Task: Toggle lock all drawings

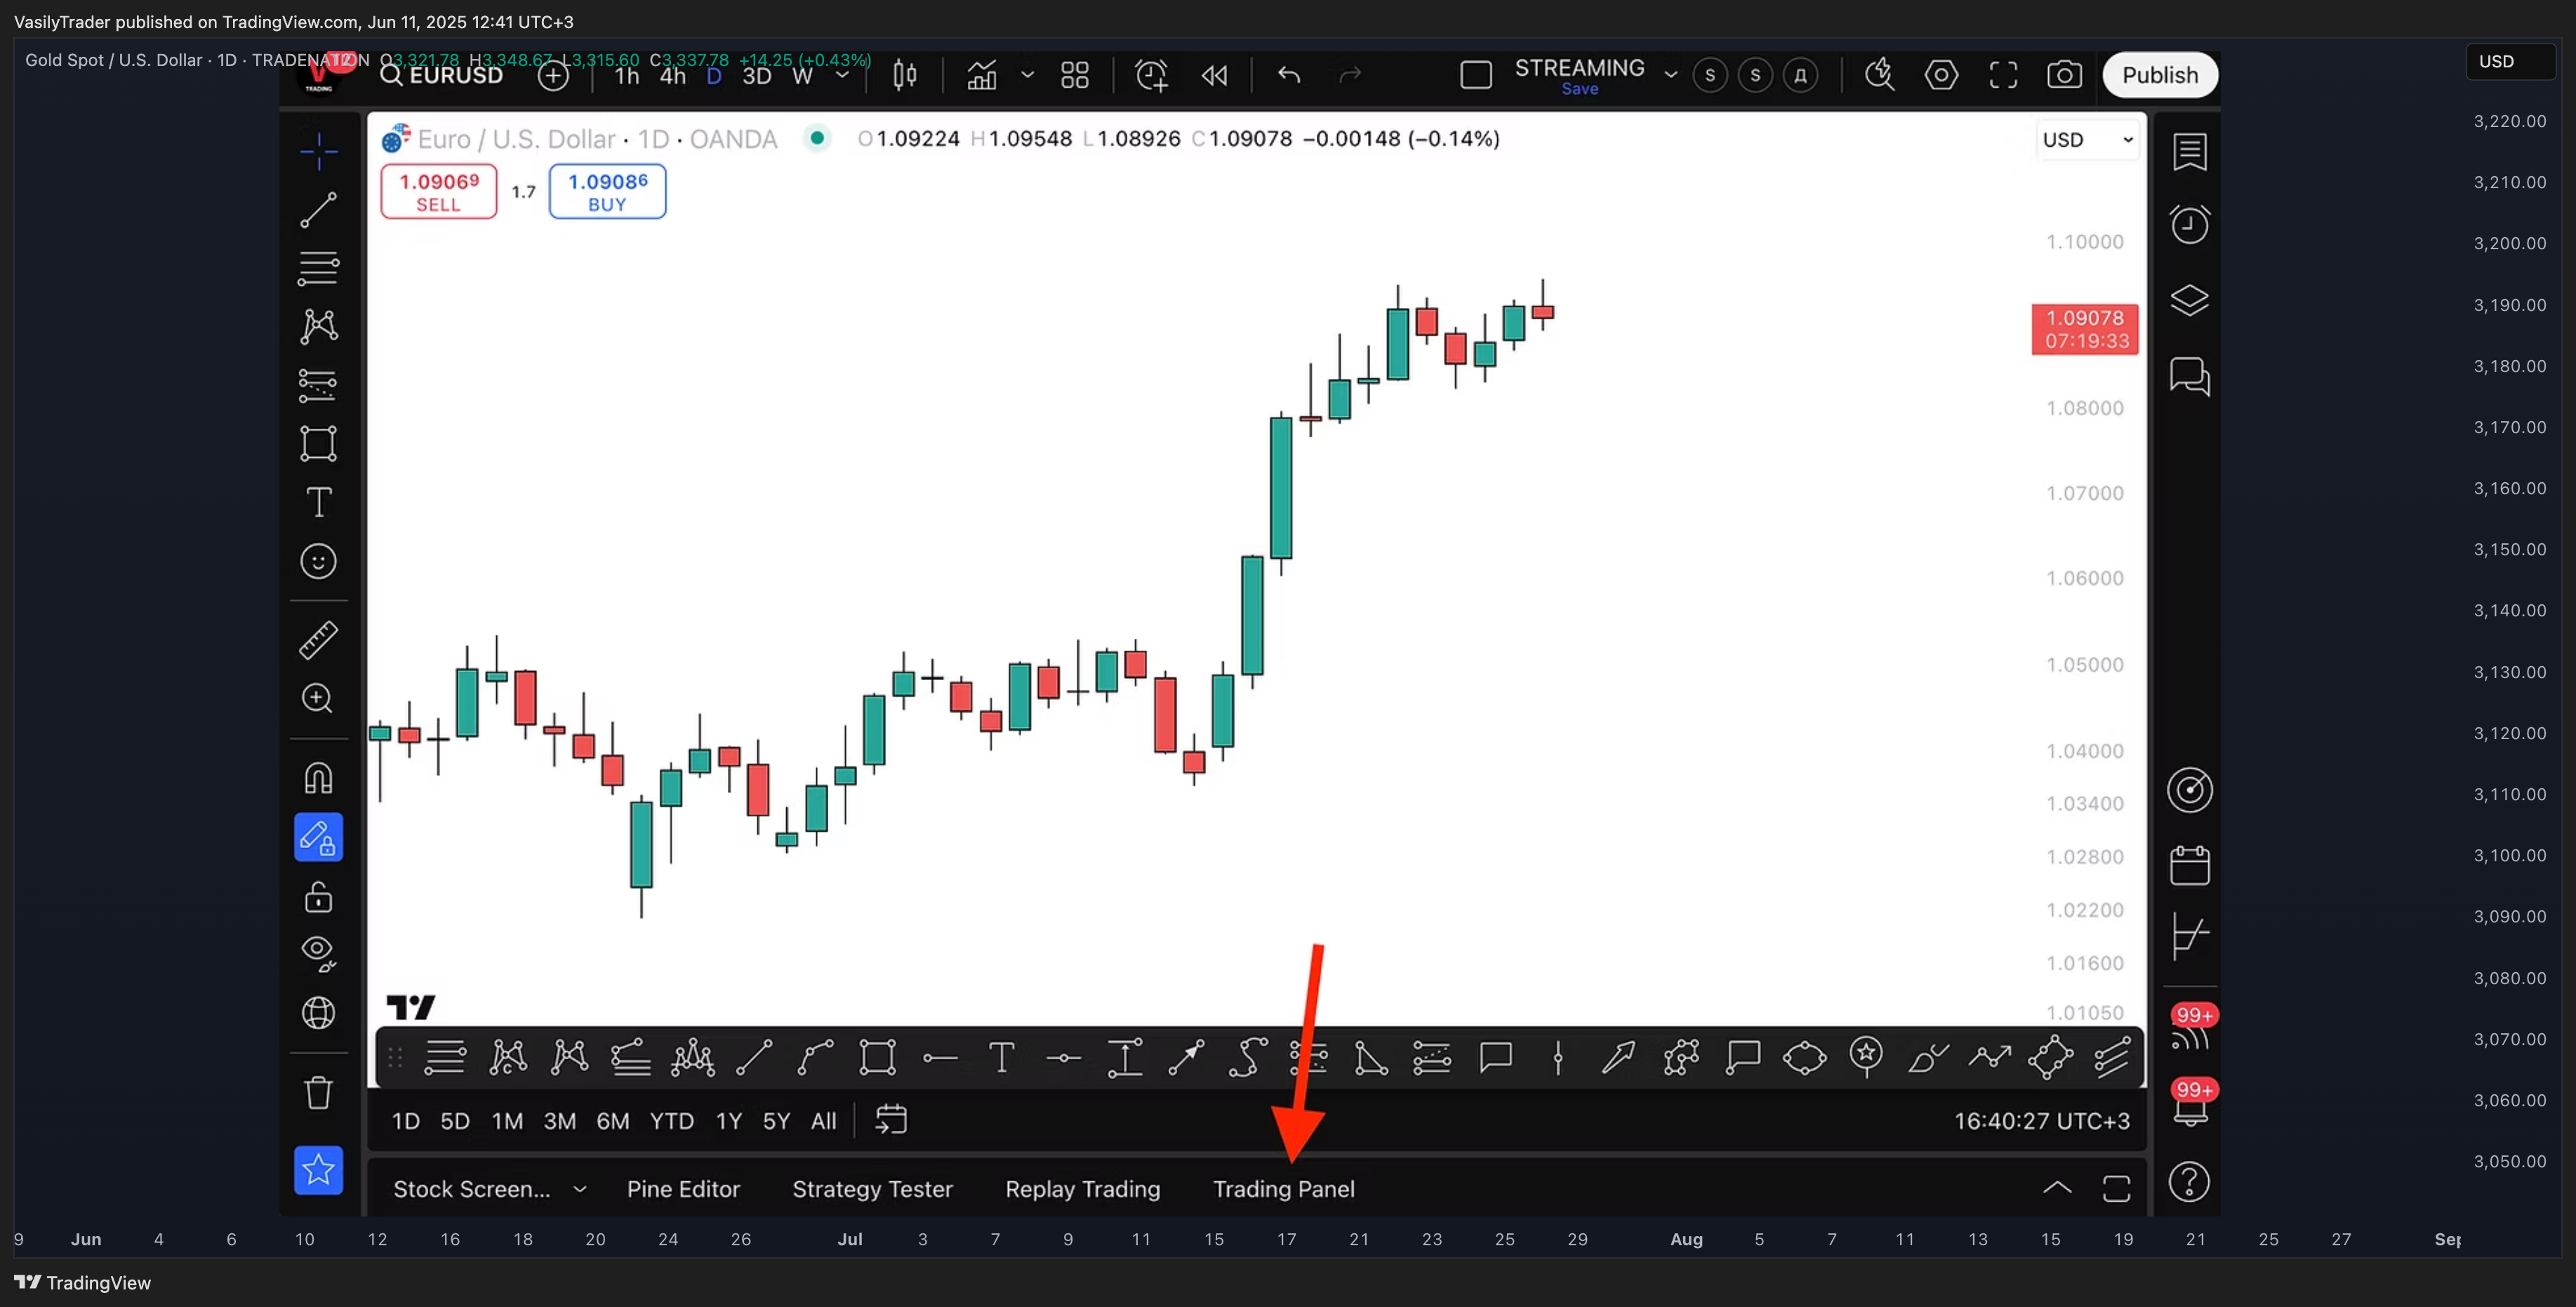Action: tap(319, 897)
